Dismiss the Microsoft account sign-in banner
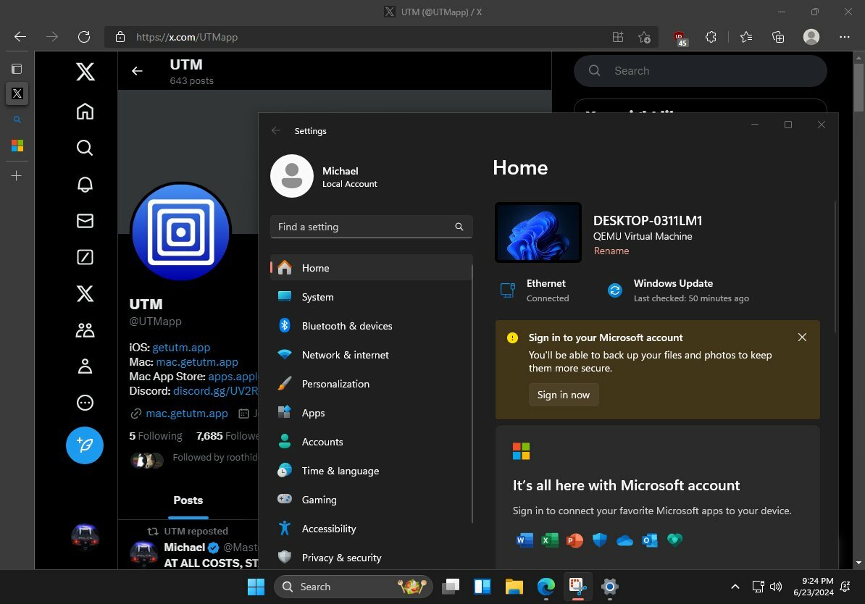Image resolution: width=865 pixels, height=604 pixels. pos(802,337)
